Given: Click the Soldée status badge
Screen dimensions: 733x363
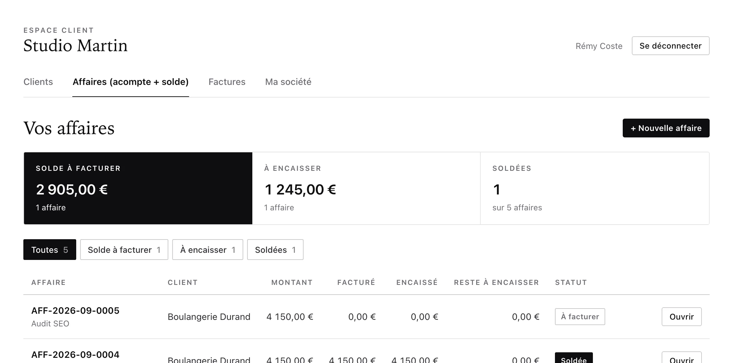Looking at the screenshot, I should coord(574,358).
